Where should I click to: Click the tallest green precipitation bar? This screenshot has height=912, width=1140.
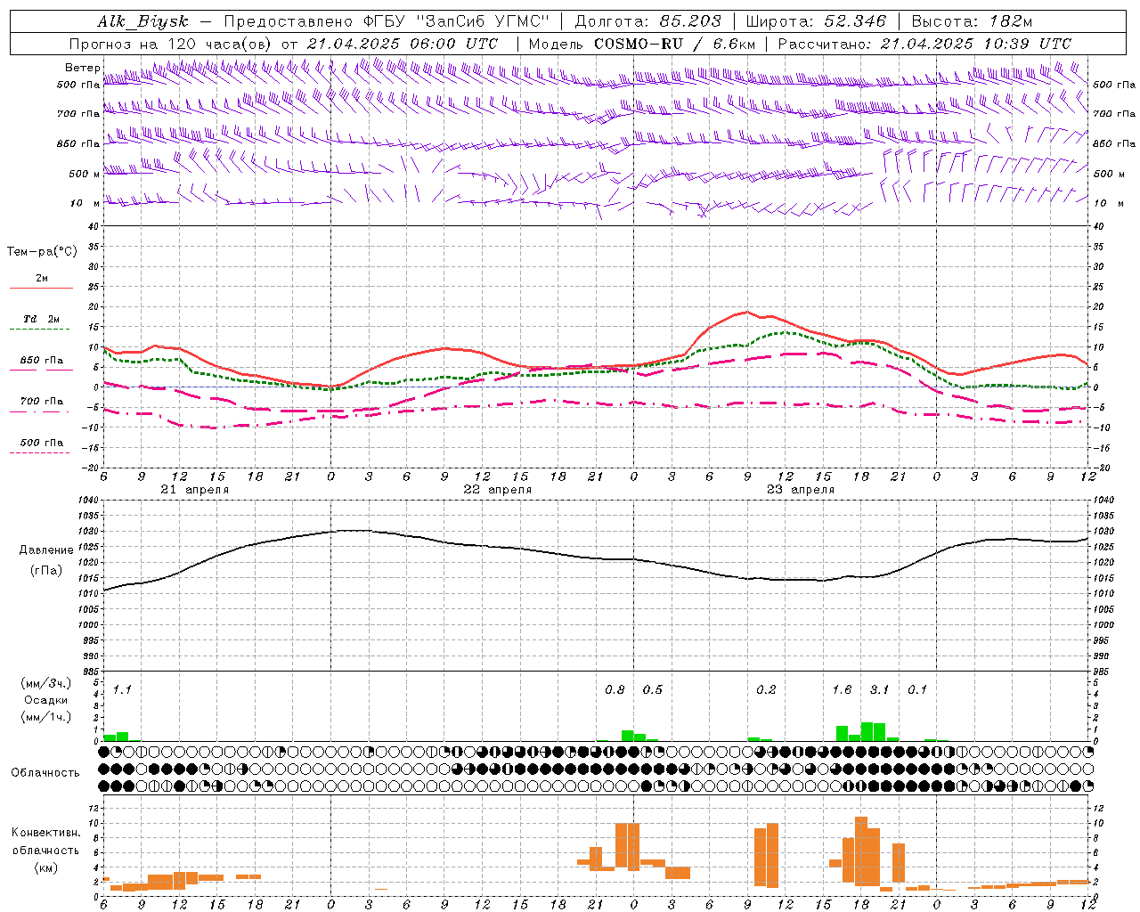(867, 732)
